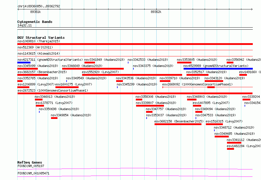The width and height of the screenshot is (261, 180).
Task: Open nsv4217311 (gnomADStructuralVariants) label
Action: coord(50,60)
